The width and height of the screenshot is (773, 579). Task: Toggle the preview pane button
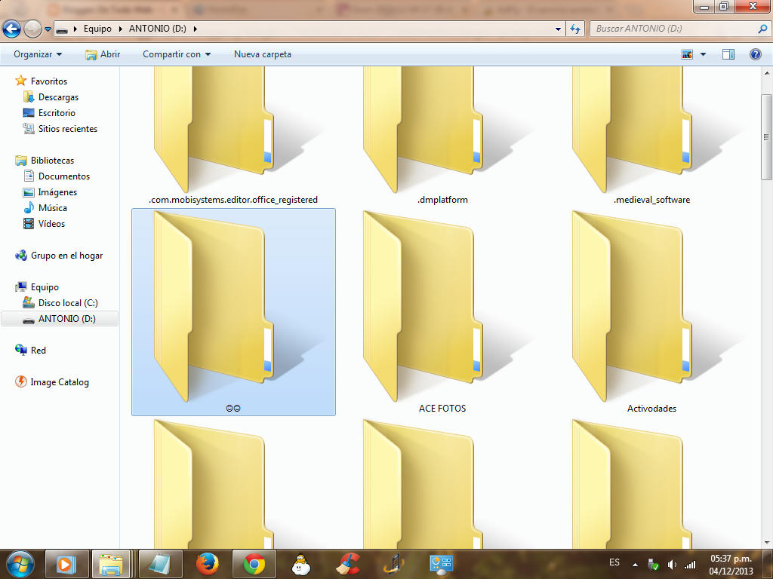click(728, 54)
